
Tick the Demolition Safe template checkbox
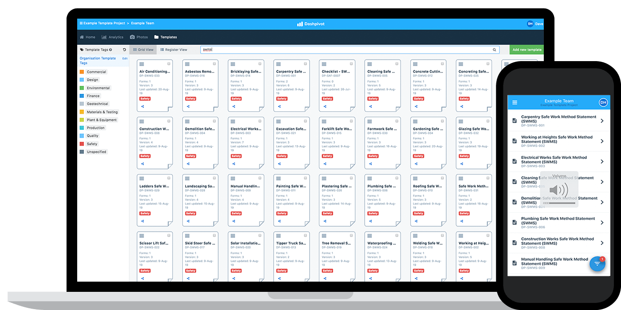click(x=214, y=121)
